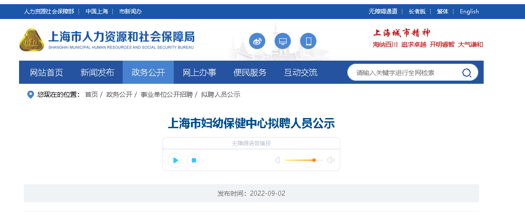The image size is (525, 218).
Task: Play the audio broadcast
Action: tap(175, 160)
